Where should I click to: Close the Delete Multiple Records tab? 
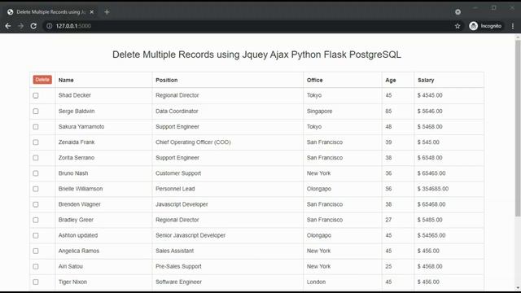92,12
